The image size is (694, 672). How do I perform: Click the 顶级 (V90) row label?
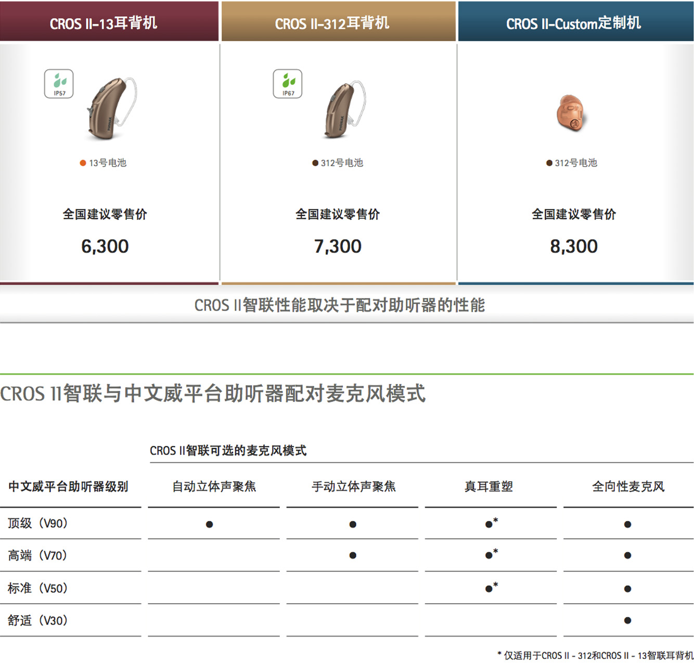point(38,524)
